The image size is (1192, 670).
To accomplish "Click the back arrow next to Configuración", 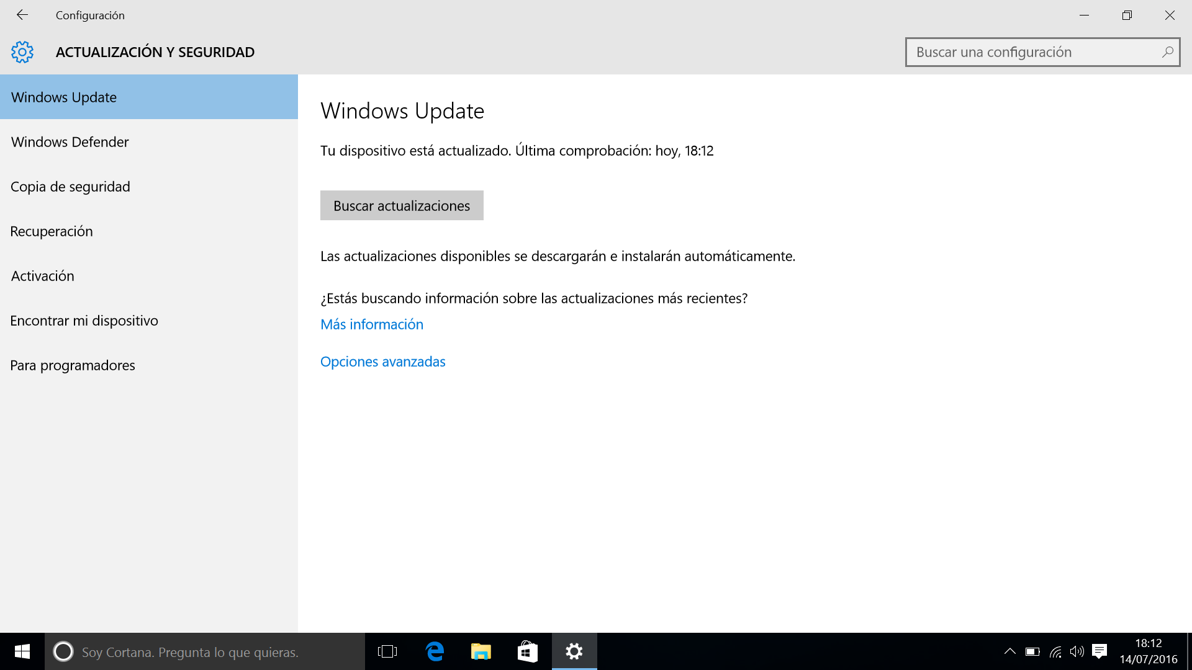I will tap(22, 15).
